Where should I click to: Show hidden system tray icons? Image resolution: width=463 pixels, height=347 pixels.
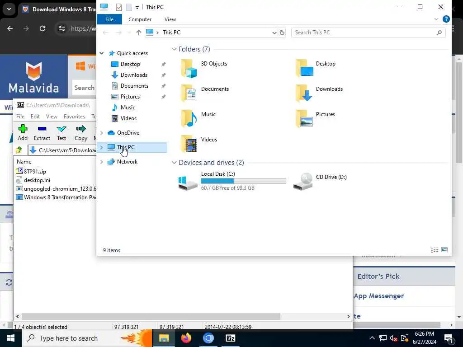point(372,338)
